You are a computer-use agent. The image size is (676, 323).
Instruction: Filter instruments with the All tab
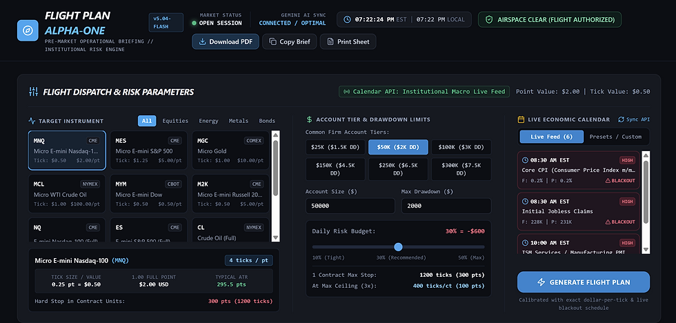point(147,121)
